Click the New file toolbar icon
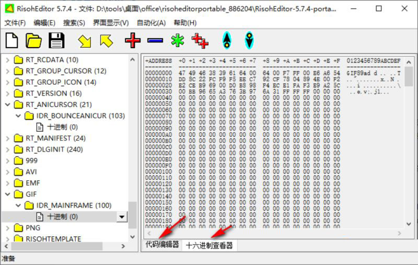Image resolution: width=418 pixels, height=265 pixels. (11, 41)
